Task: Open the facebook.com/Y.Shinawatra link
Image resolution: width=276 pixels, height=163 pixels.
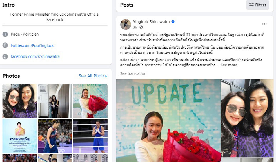Action: [x=35, y=56]
